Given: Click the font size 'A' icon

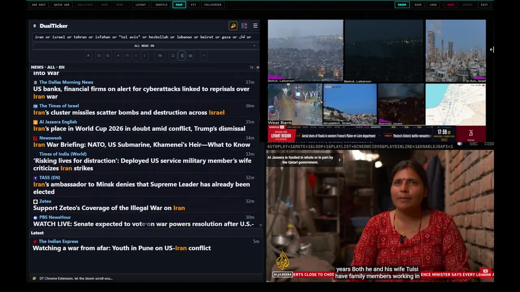Looking at the screenshot, I should click(x=88, y=56).
